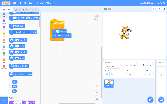Hide the sprite with crossed eye icon
167x104 pixels.
coord(111,74)
